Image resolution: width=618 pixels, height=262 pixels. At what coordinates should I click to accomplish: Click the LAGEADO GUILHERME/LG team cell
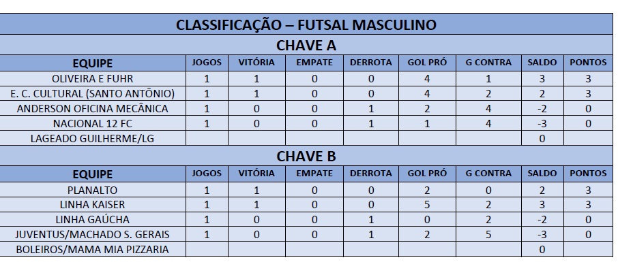click(93, 138)
